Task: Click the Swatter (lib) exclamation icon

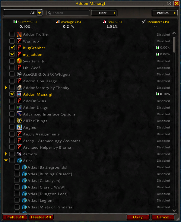Action: [19, 61]
